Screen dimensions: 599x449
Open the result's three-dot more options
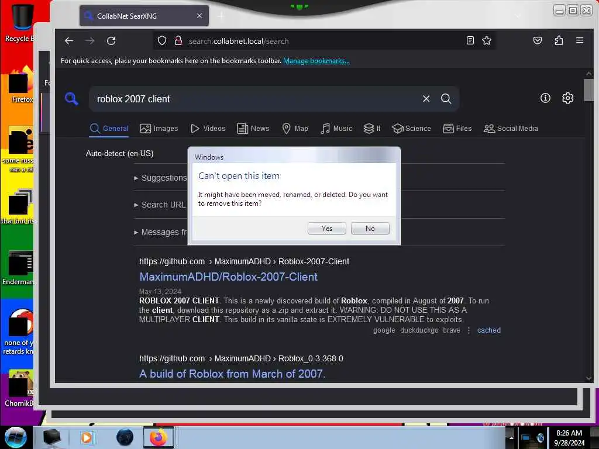(469, 330)
